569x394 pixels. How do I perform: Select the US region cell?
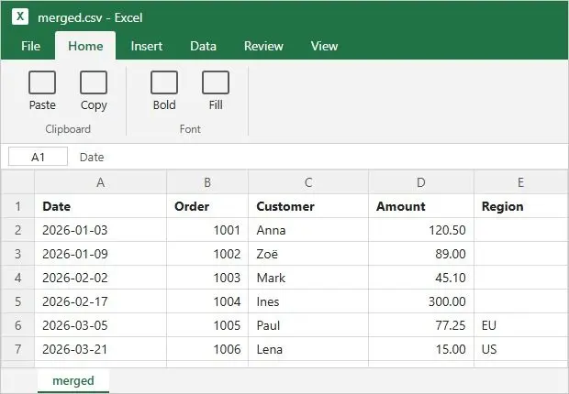point(521,349)
